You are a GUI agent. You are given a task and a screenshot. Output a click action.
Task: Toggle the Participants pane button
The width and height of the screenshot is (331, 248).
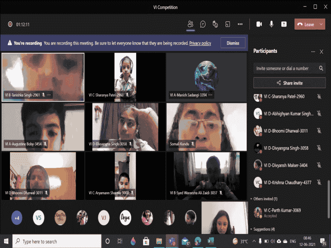pos(190,24)
